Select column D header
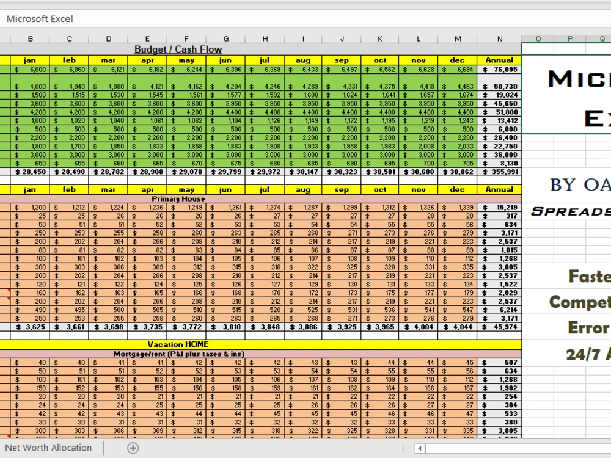The image size is (611, 458). tap(108, 38)
